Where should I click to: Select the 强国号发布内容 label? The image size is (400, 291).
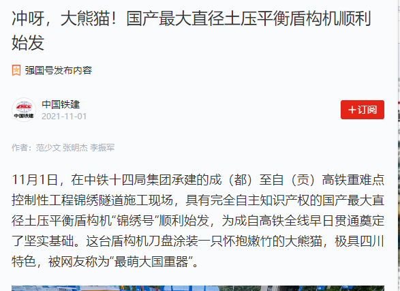(59, 70)
